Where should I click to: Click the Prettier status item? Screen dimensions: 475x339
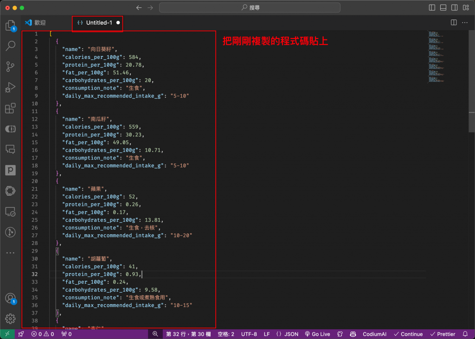click(443, 334)
